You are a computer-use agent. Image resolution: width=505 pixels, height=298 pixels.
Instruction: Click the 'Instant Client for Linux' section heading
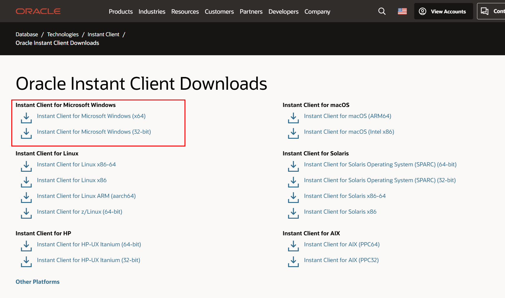coord(47,154)
